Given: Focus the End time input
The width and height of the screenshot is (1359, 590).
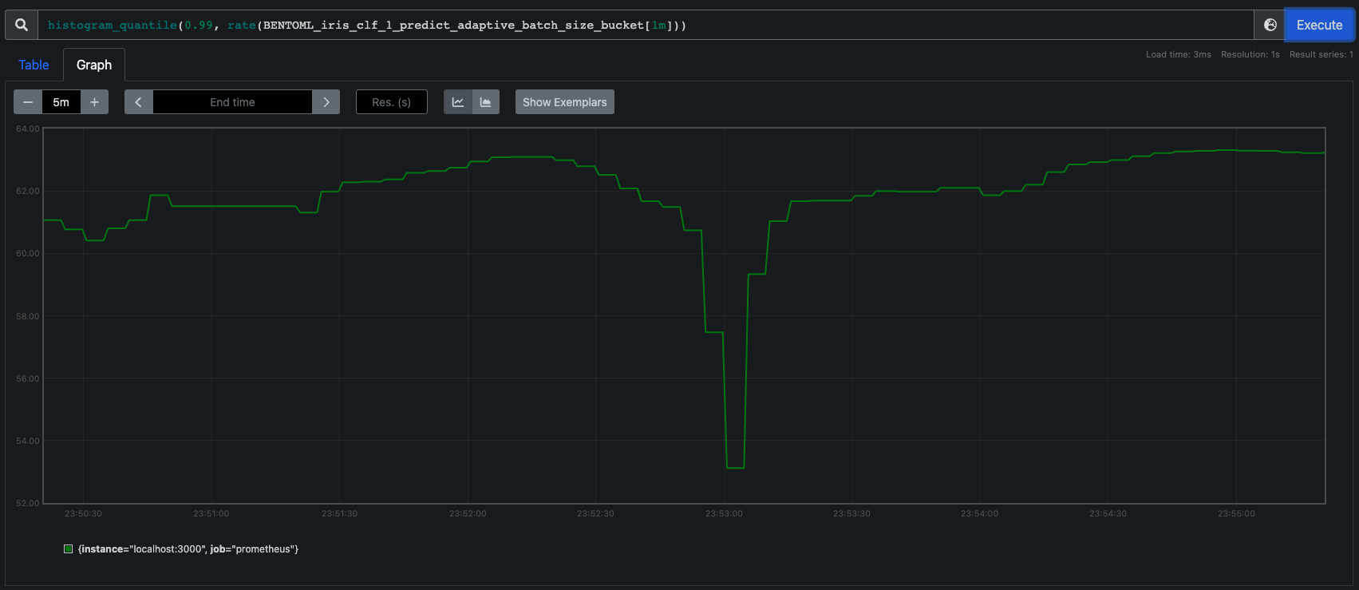Looking at the screenshot, I should [x=232, y=102].
